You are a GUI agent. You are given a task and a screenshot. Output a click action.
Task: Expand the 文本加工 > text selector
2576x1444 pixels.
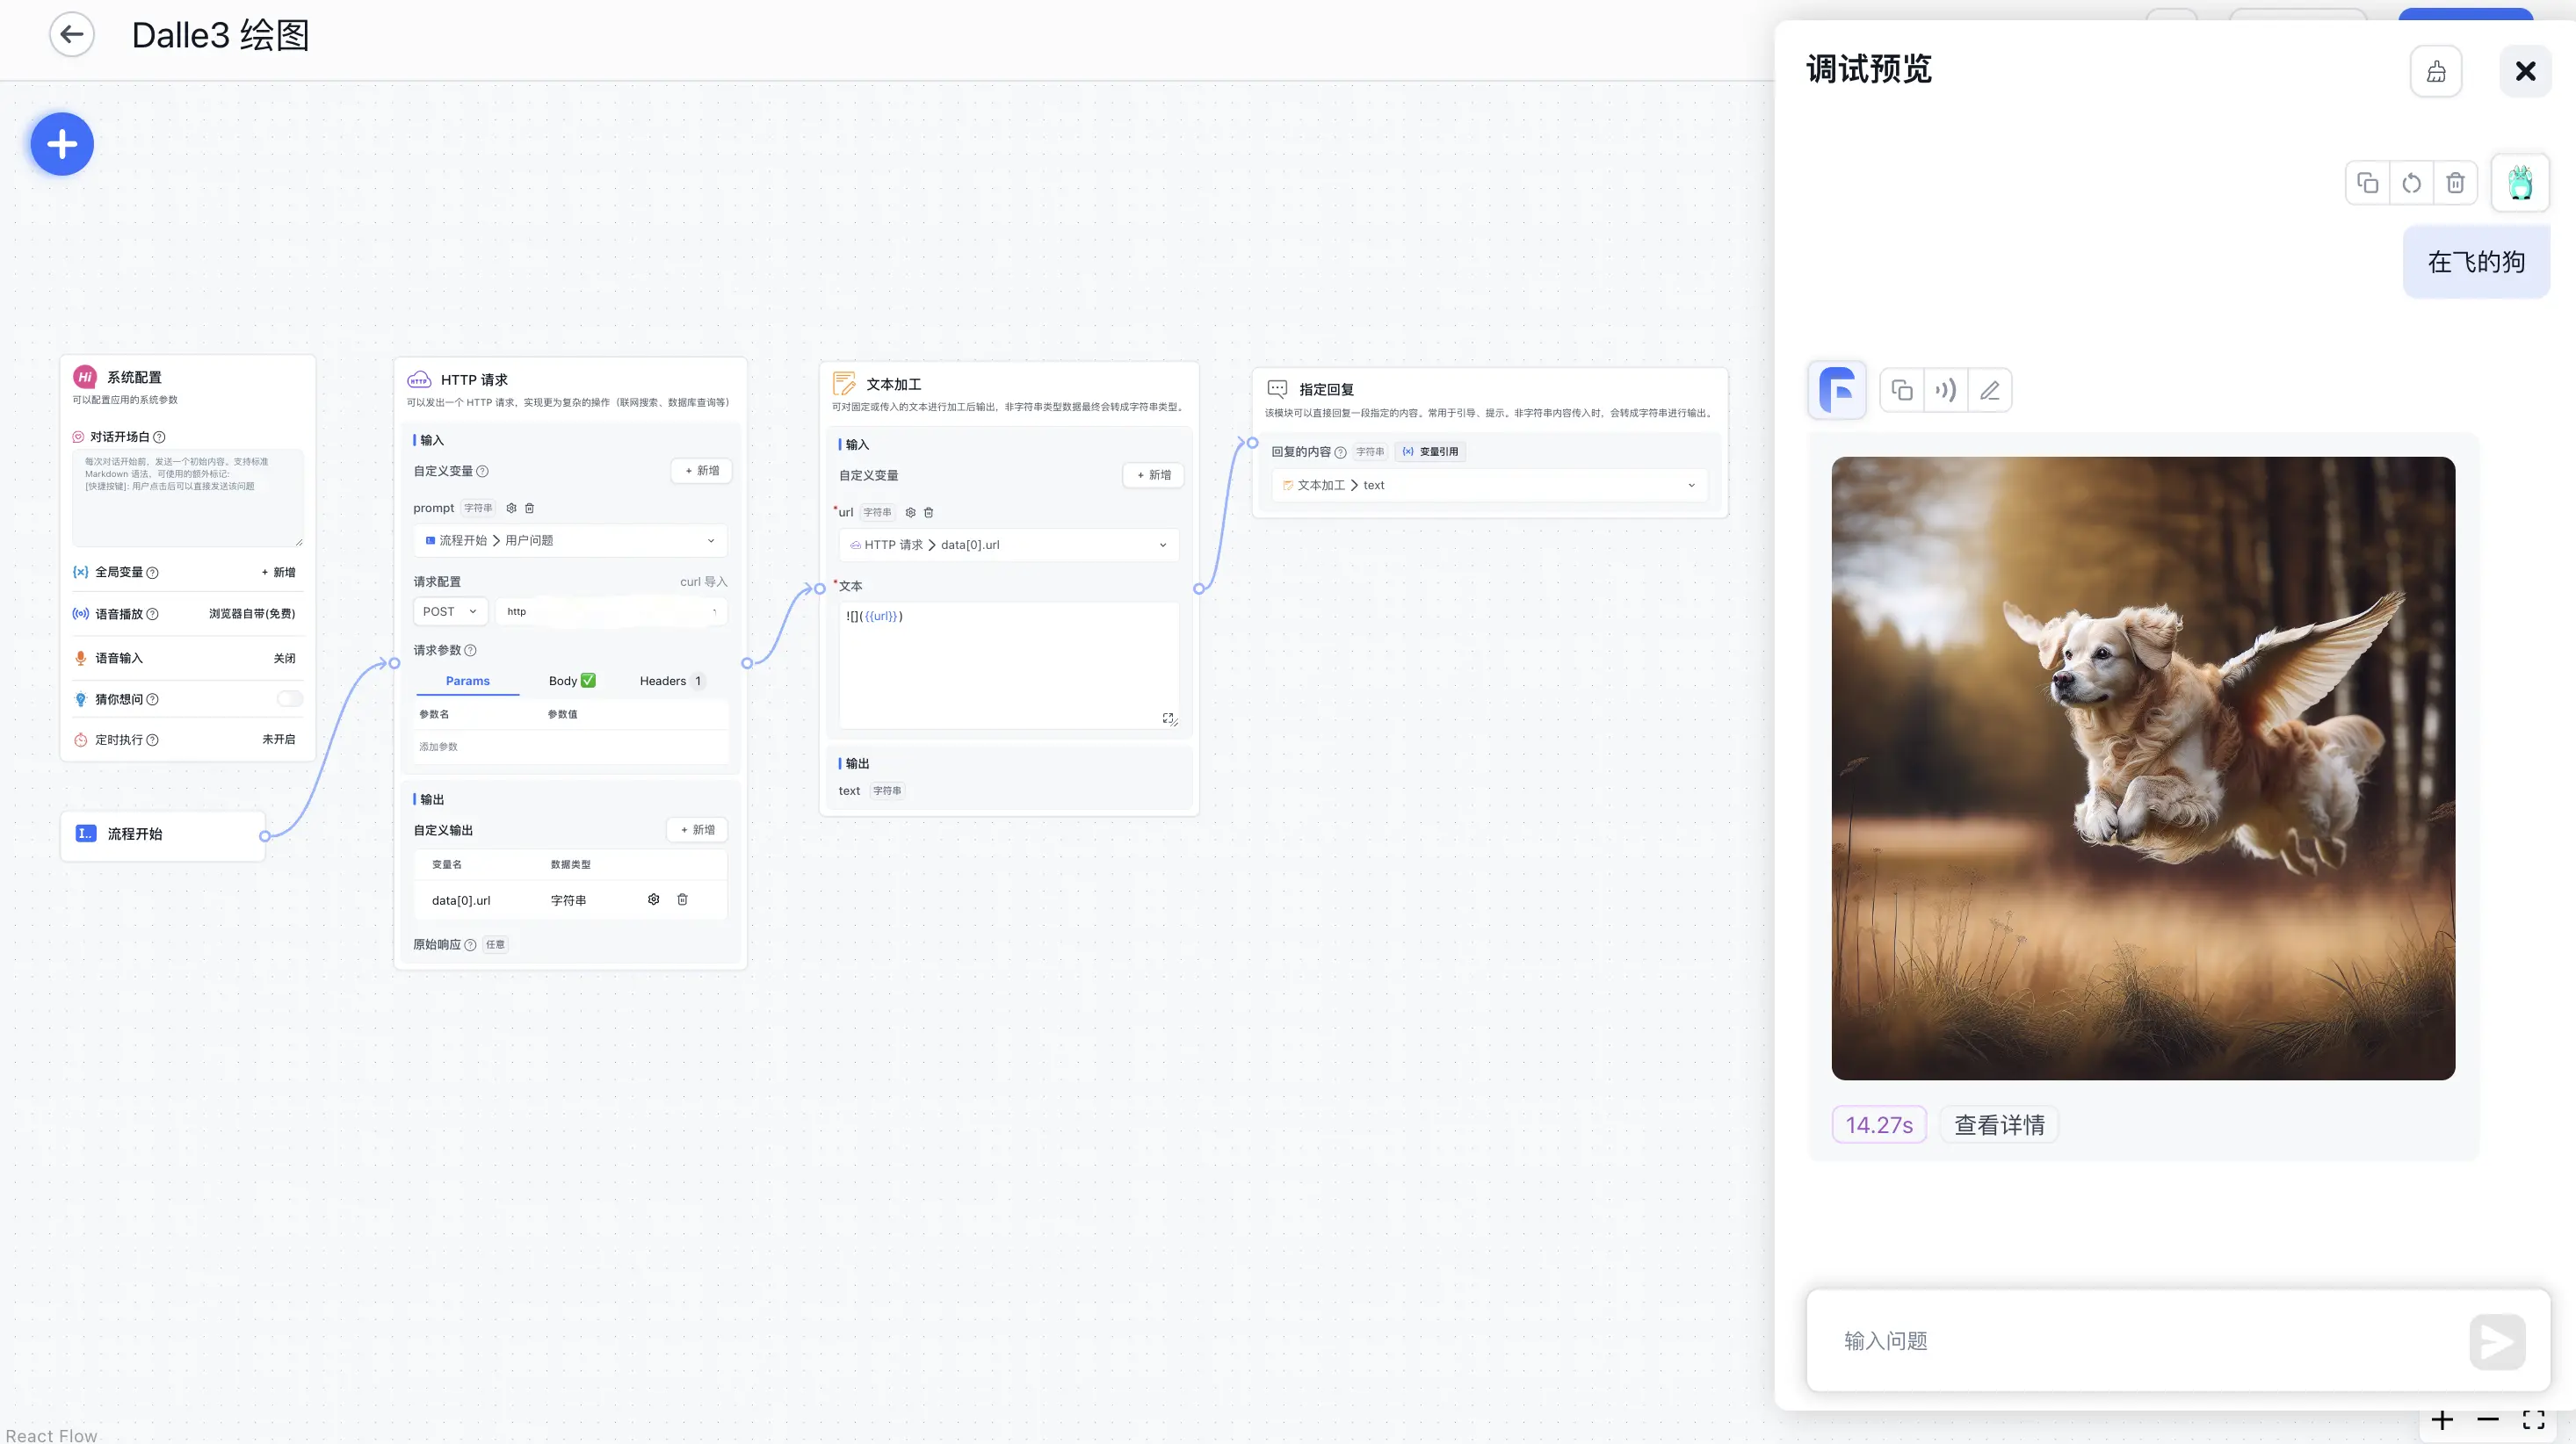1489,485
